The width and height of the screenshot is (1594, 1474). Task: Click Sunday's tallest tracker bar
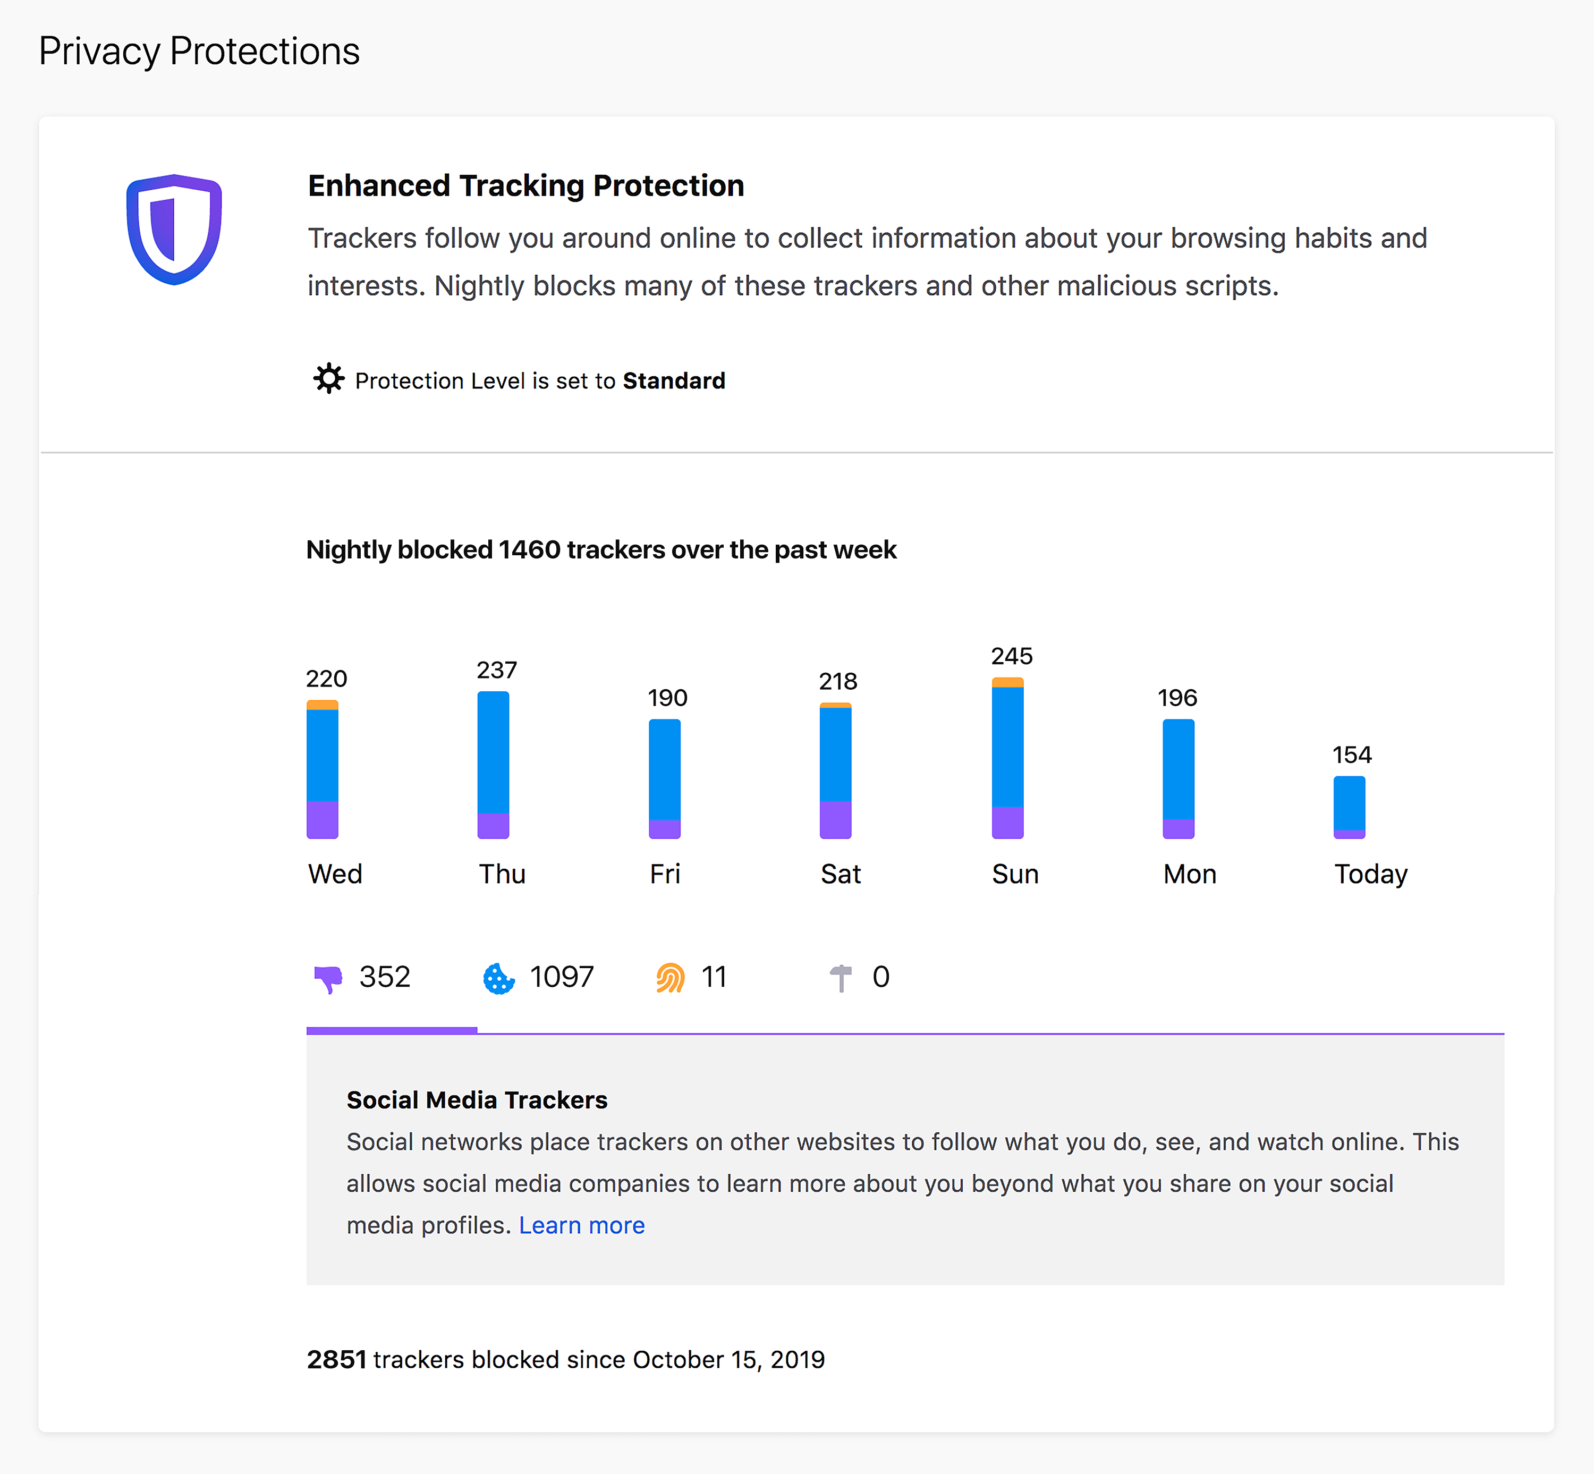[1010, 758]
